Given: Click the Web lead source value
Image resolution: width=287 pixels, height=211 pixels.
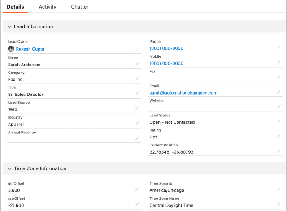Looking at the screenshot, I should pos(13,109).
